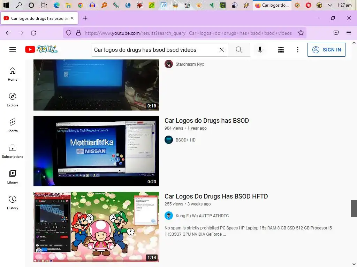Open Subscriptions in the sidebar

(13, 152)
